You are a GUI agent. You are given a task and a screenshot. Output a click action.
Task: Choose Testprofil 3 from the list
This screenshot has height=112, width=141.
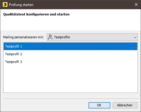coord(70,62)
